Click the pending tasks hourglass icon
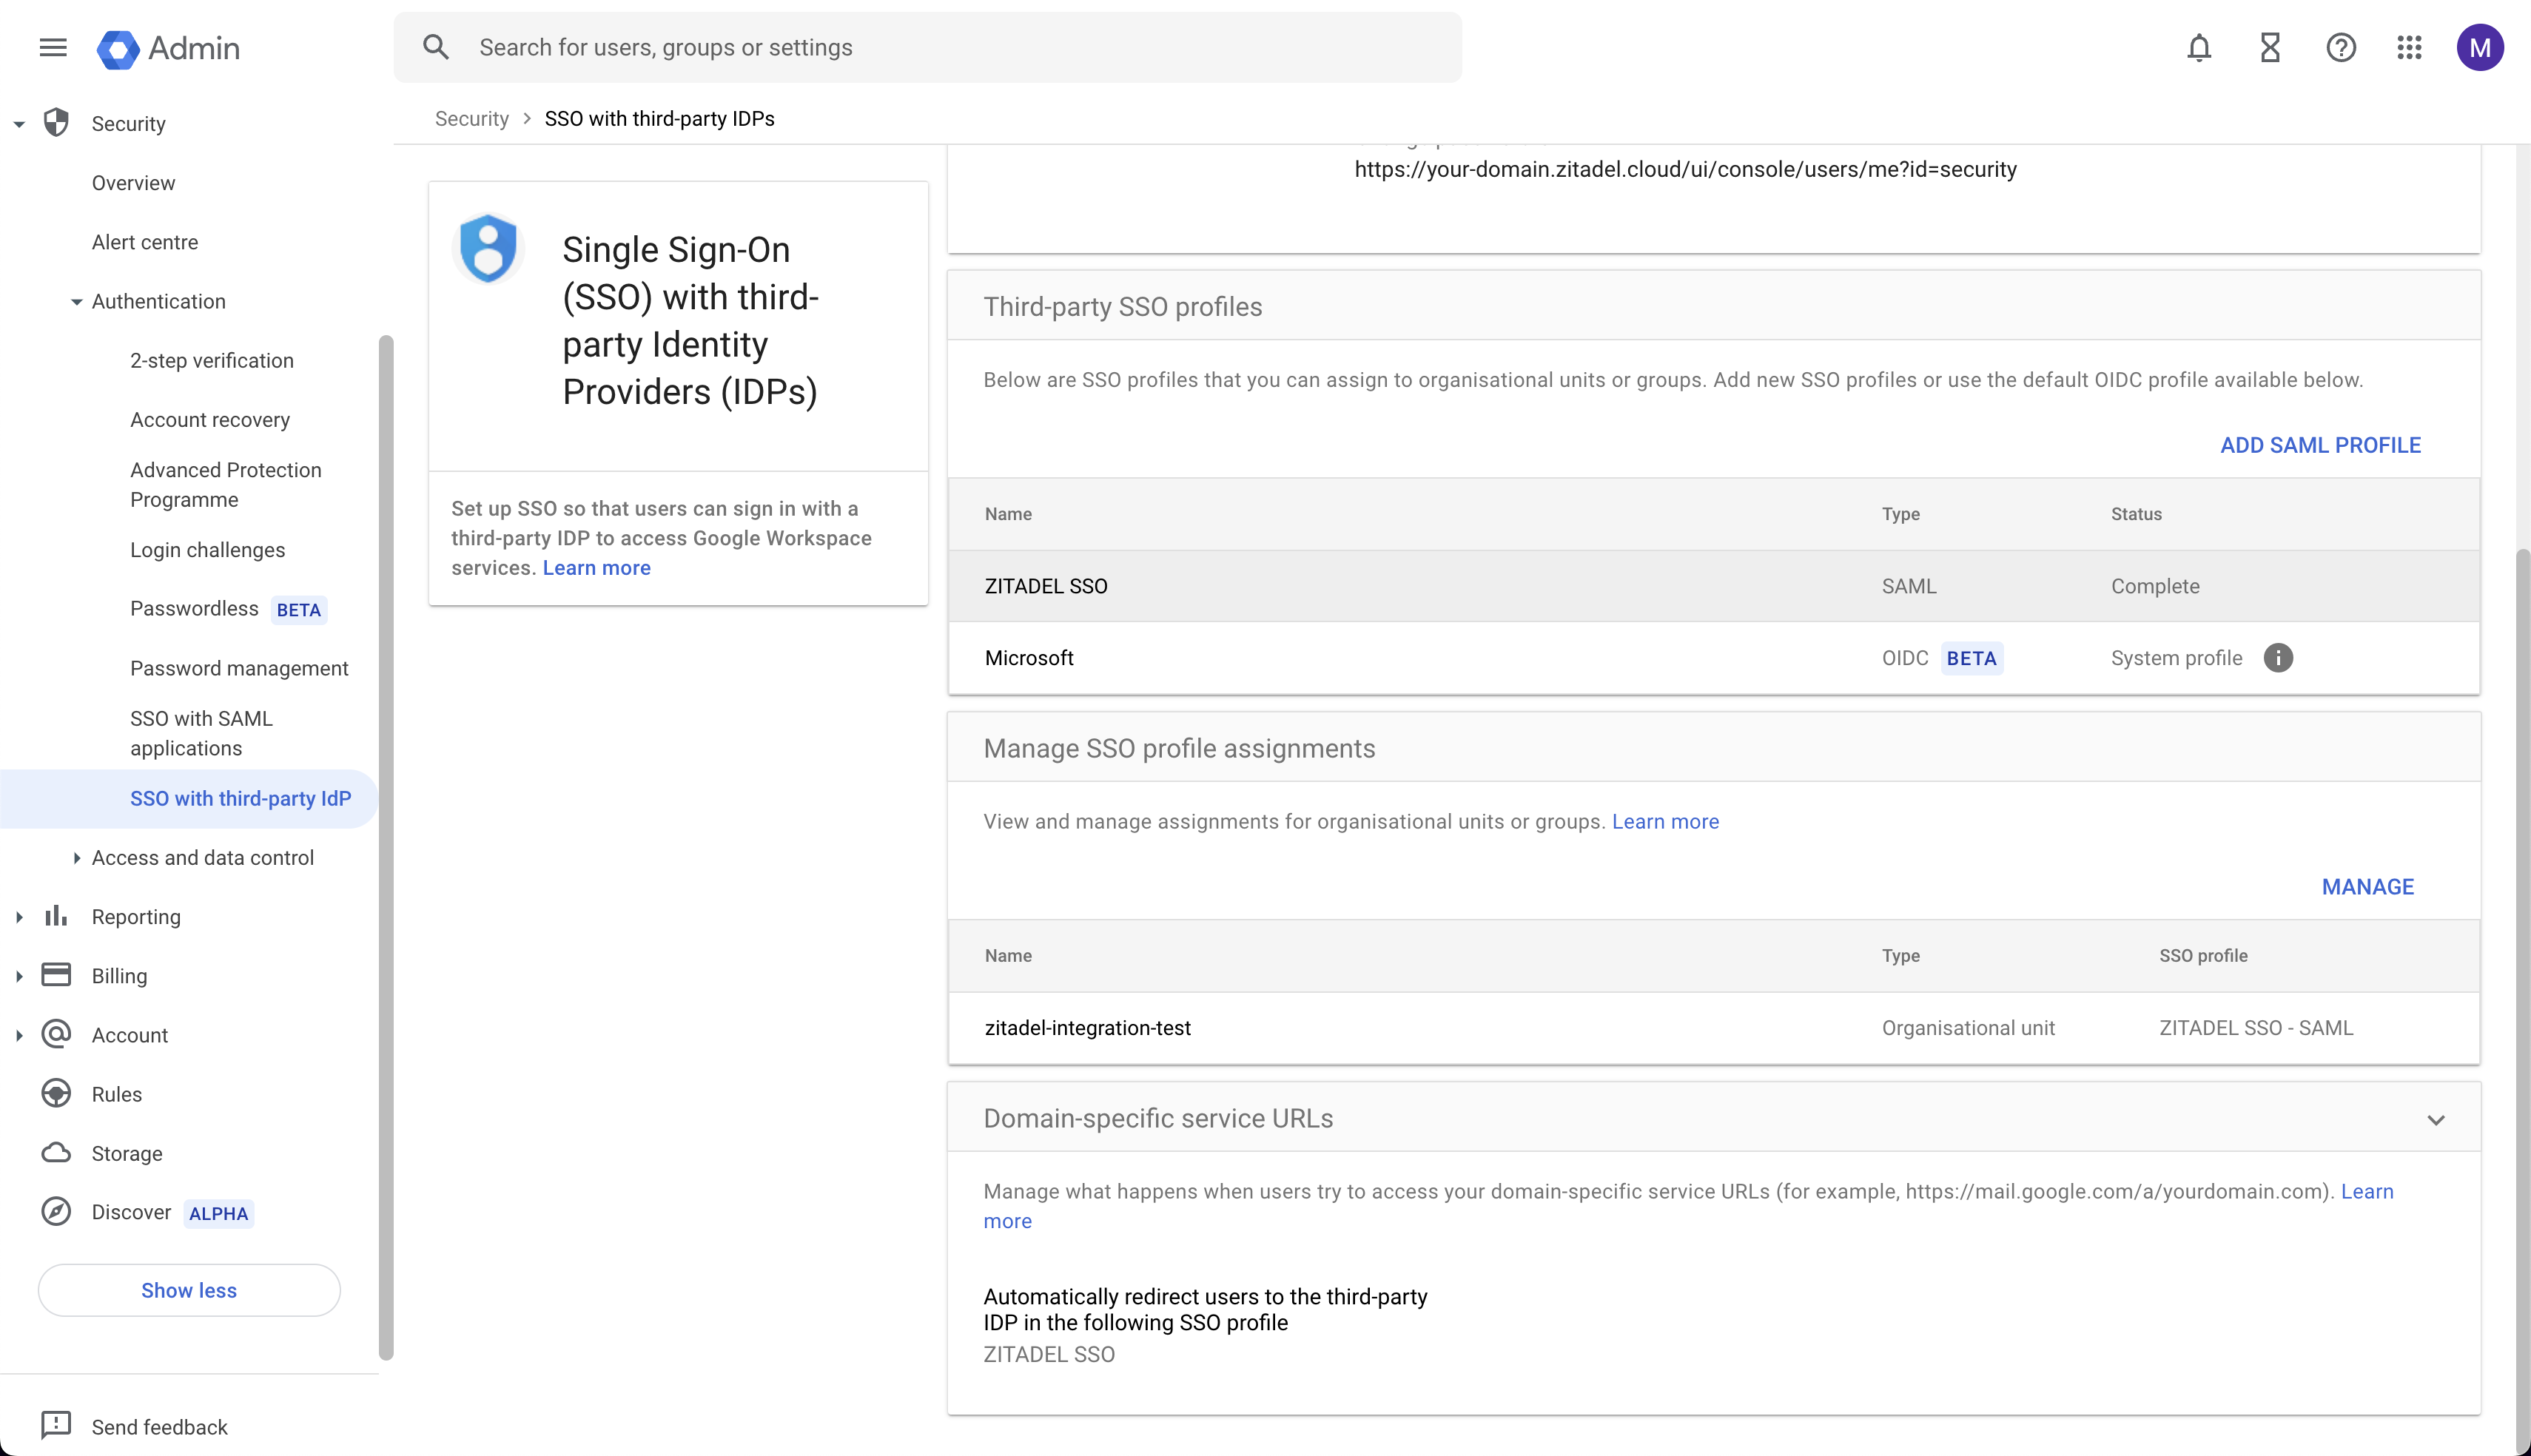The width and height of the screenshot is (2531, 1456). point(2270,47)
